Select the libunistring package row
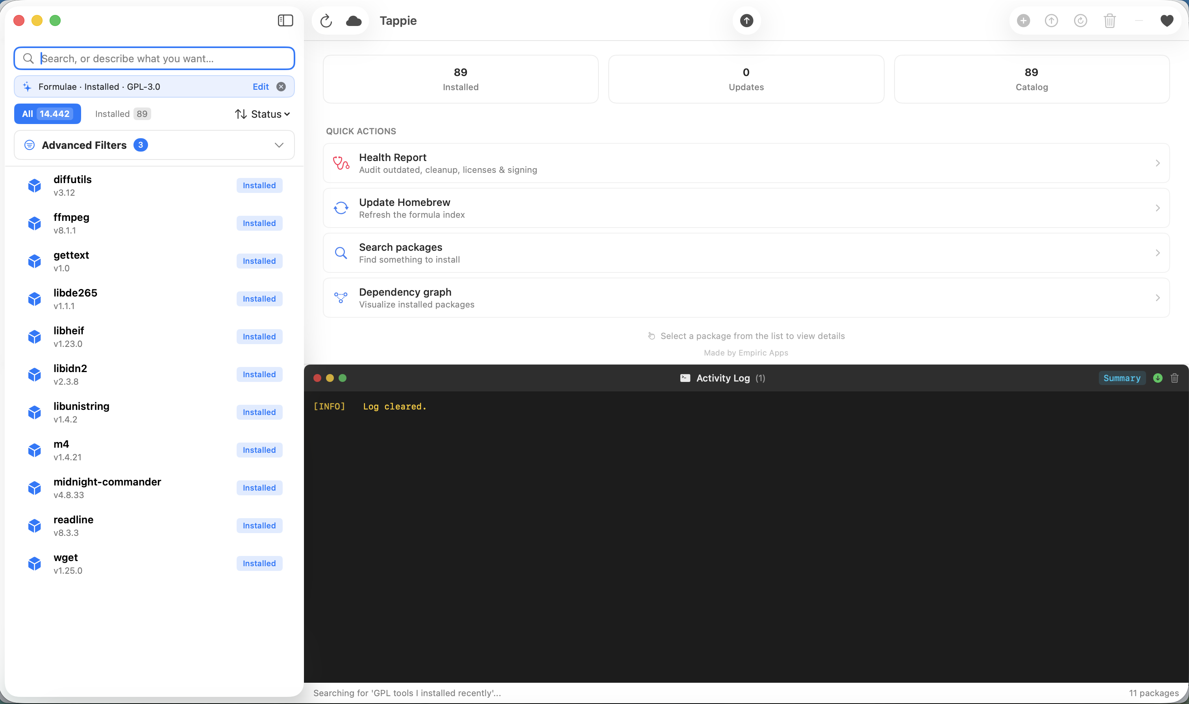 154,412
